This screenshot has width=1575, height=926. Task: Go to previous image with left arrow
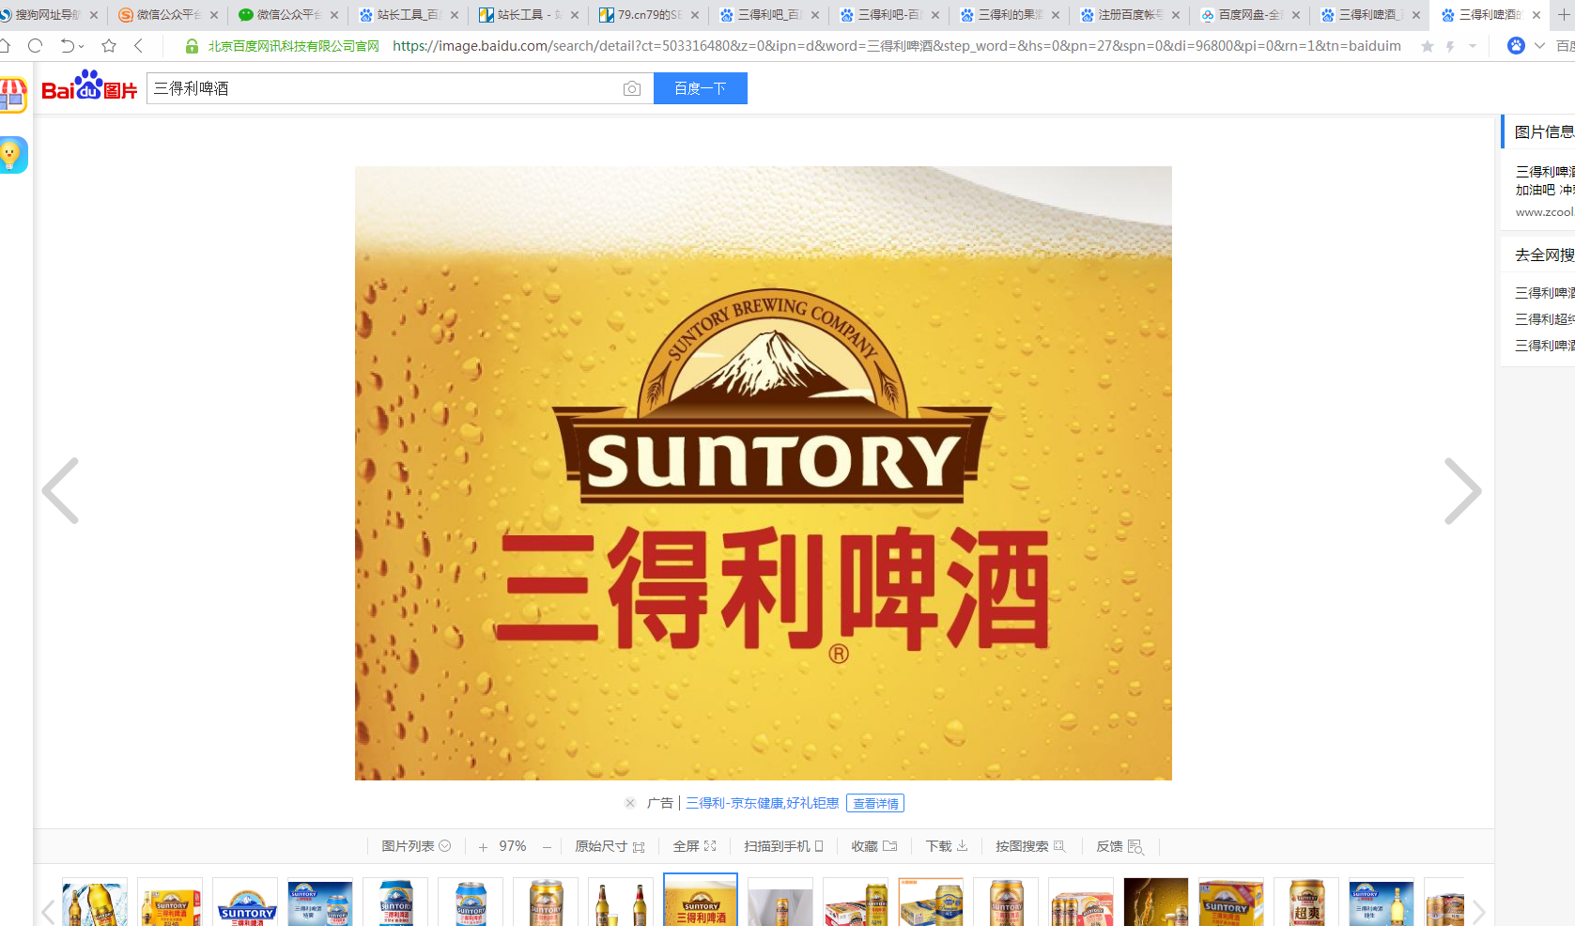[x=61, y=491]
